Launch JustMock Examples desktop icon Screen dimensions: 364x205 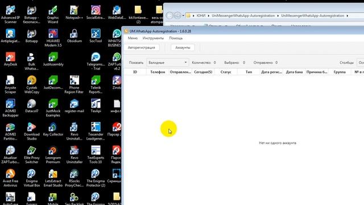tap(53, 108)
